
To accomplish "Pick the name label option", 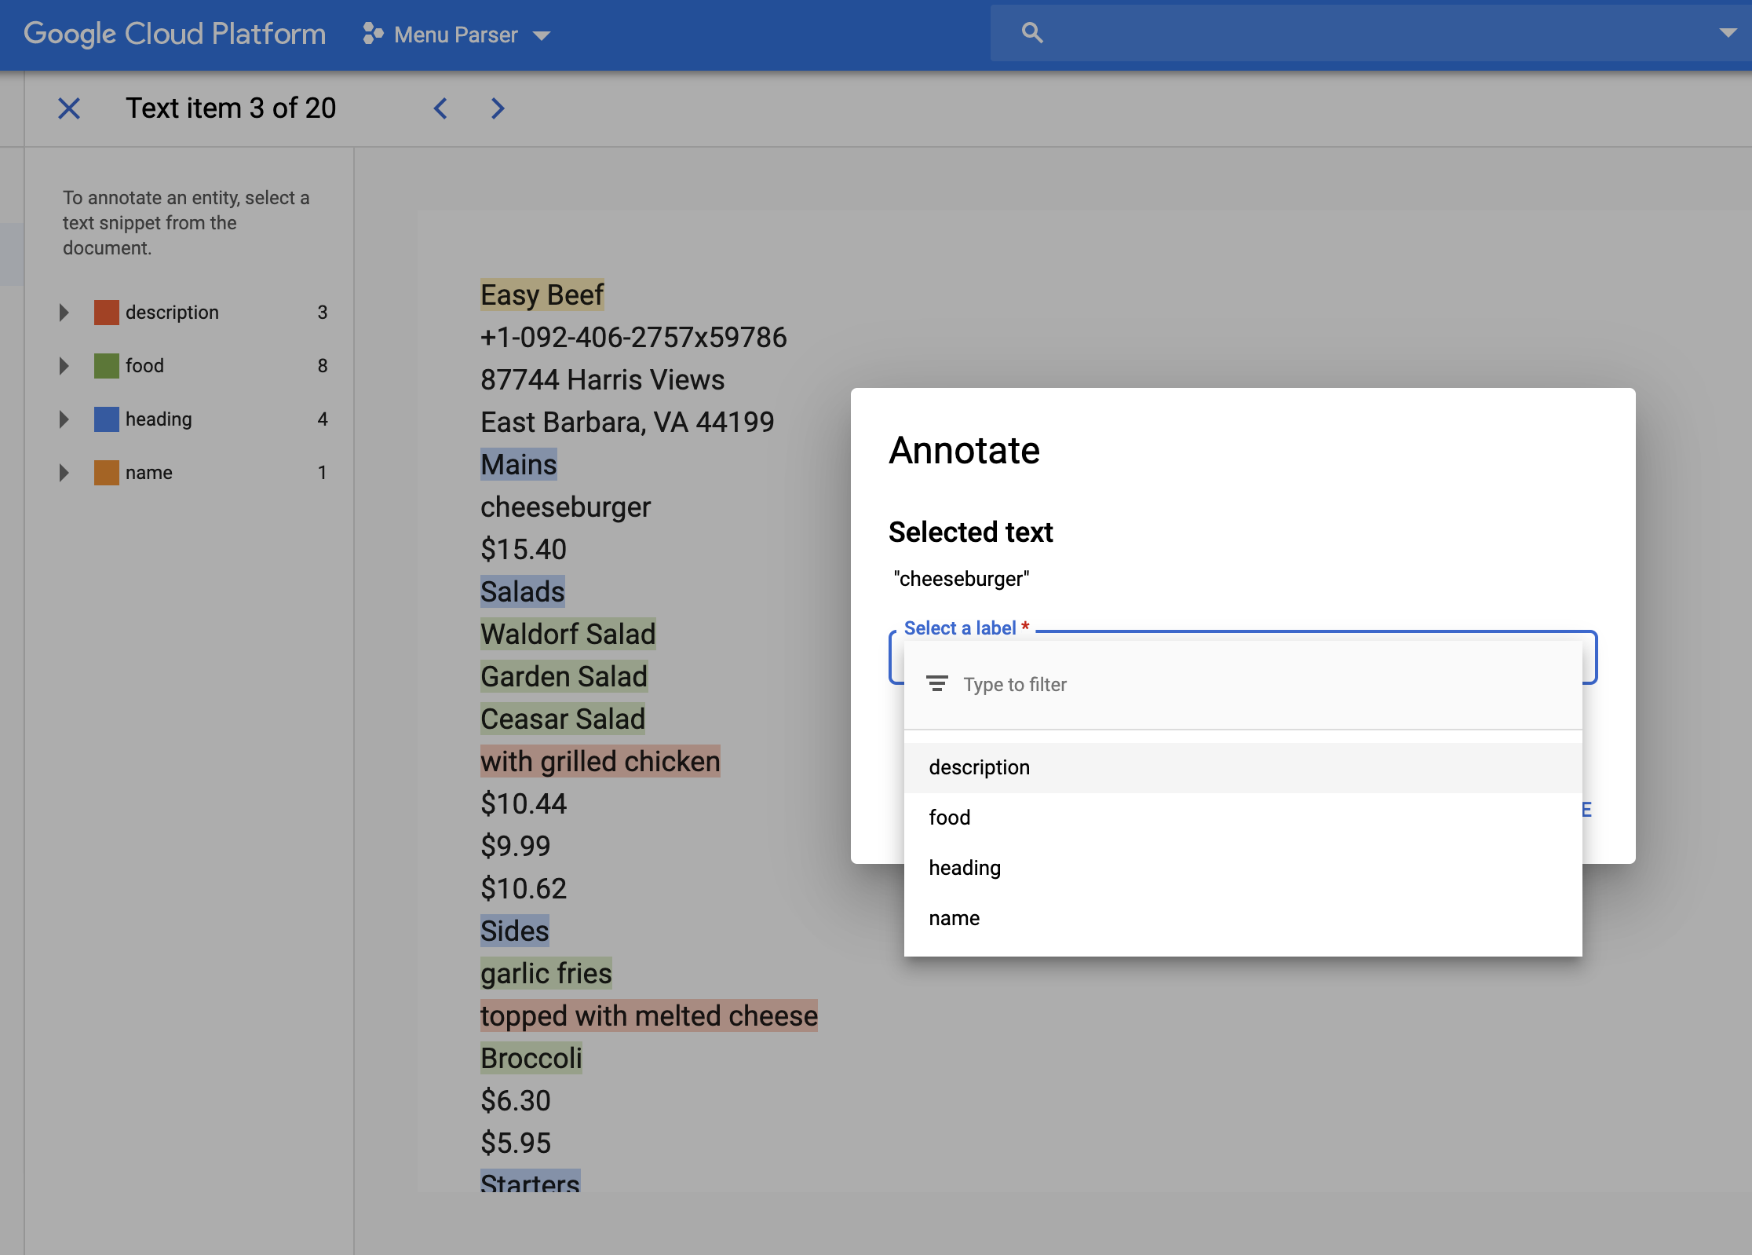I will (954, 917).
